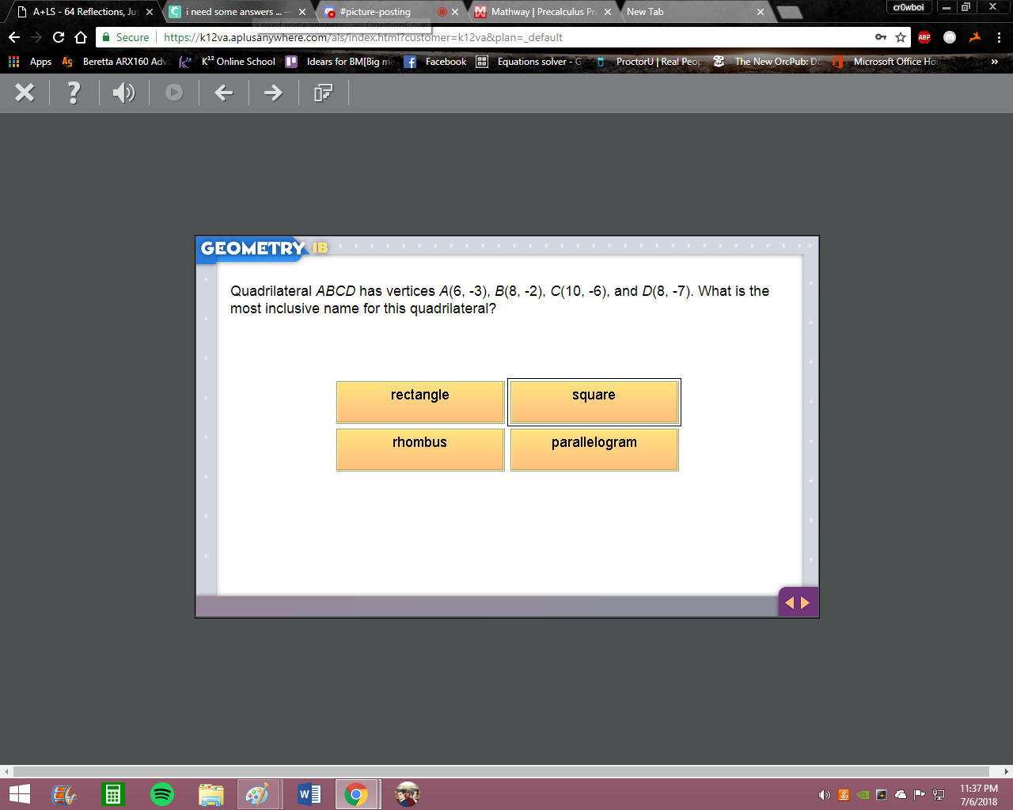Choose the rectangle answer
This screenshot has height=810, width=1013.
pos(420,402)
